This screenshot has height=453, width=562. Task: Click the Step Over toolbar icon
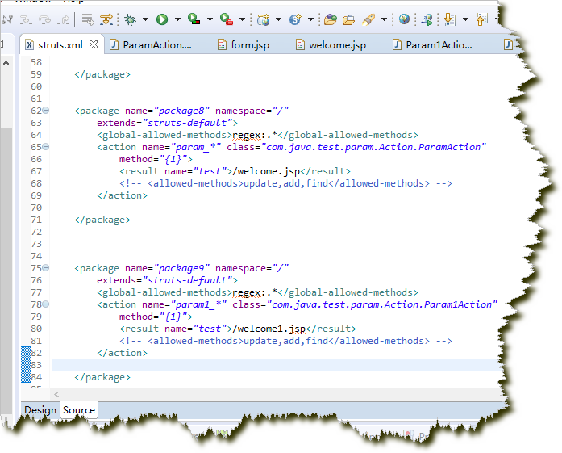point(45,19)
